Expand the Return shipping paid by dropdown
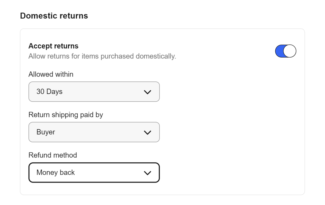This screenshot has width=325, height=205. [94, 132]
